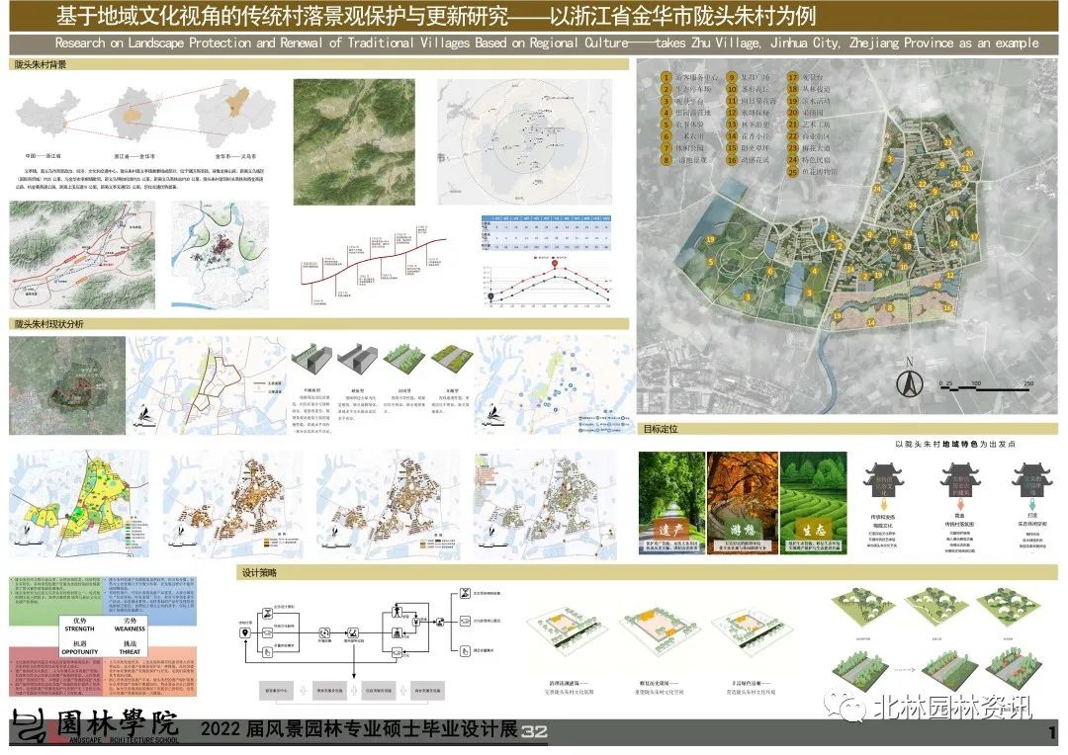
Task: Click the 设计策略 section heading
Action: coord(259,573)
